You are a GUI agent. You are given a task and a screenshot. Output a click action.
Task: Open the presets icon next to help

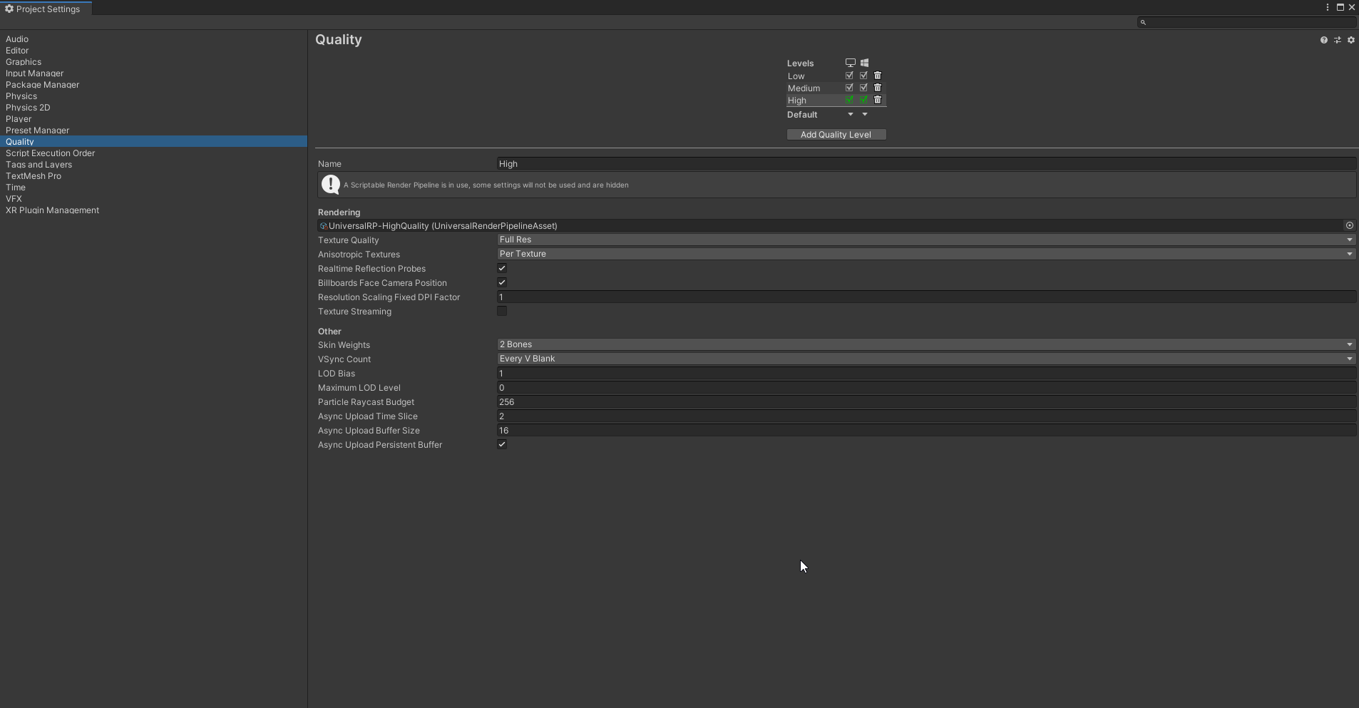tap(1338, 39)
